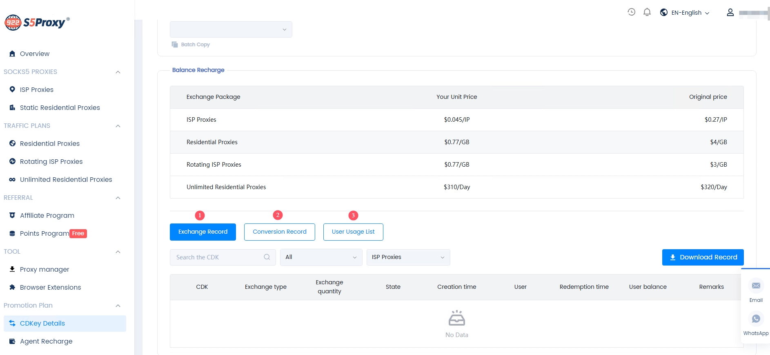Click the S5Proxy logo
This screenshot has height=355, width=770.
37,22
